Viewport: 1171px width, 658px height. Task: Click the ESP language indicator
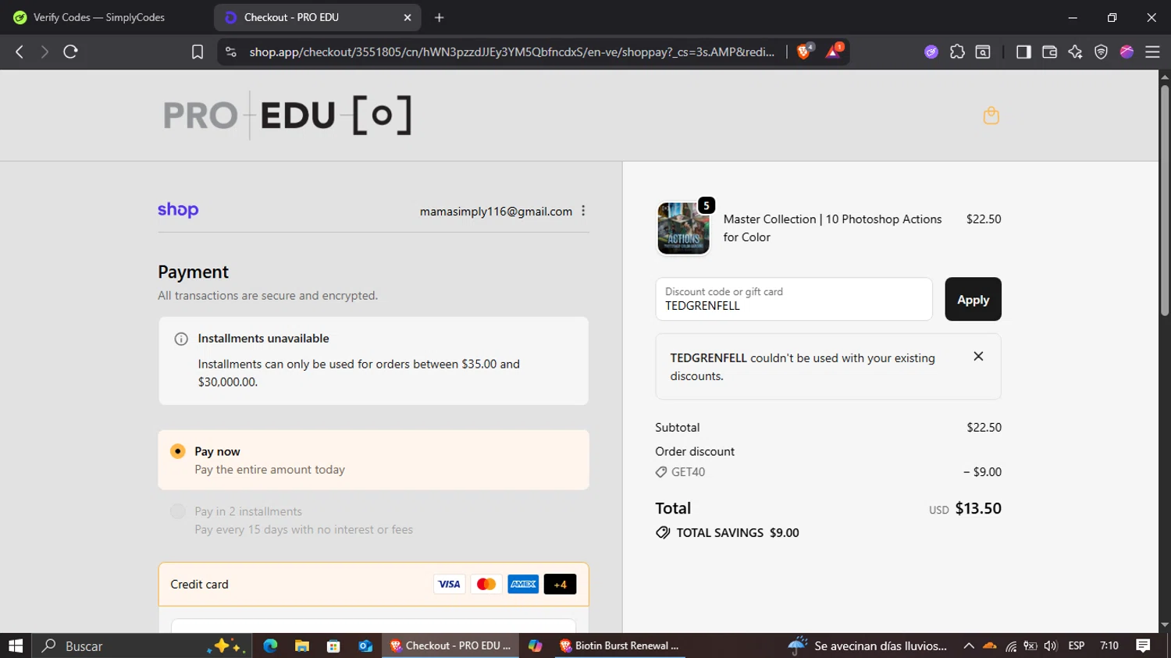1077,646
